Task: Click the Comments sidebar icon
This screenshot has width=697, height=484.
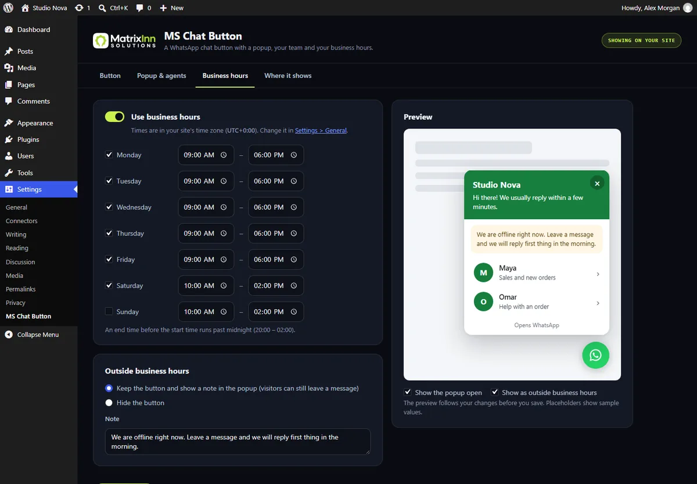Action: [9, 101]
